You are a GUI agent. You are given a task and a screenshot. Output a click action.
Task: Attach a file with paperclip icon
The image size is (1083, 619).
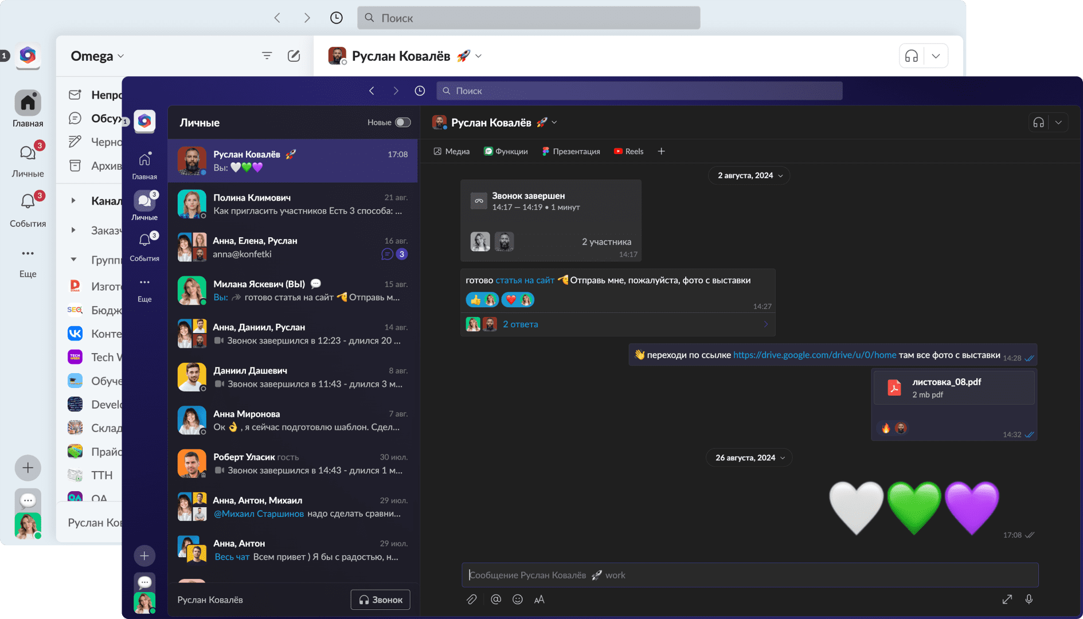point(471,600)
